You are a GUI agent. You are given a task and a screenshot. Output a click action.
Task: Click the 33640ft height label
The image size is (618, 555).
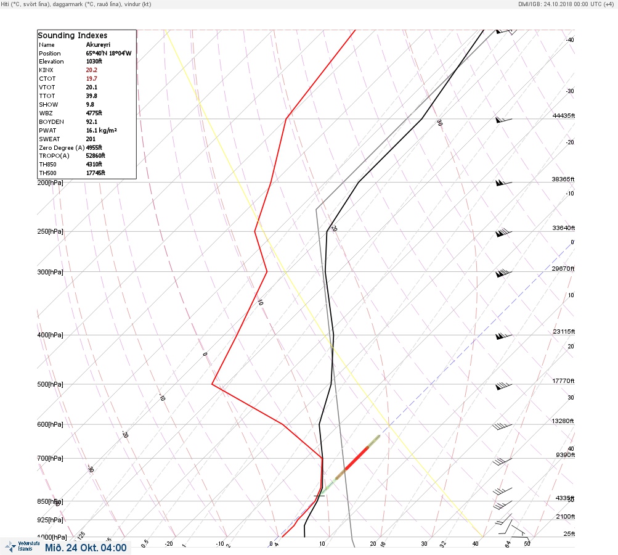tap(564, 228)
